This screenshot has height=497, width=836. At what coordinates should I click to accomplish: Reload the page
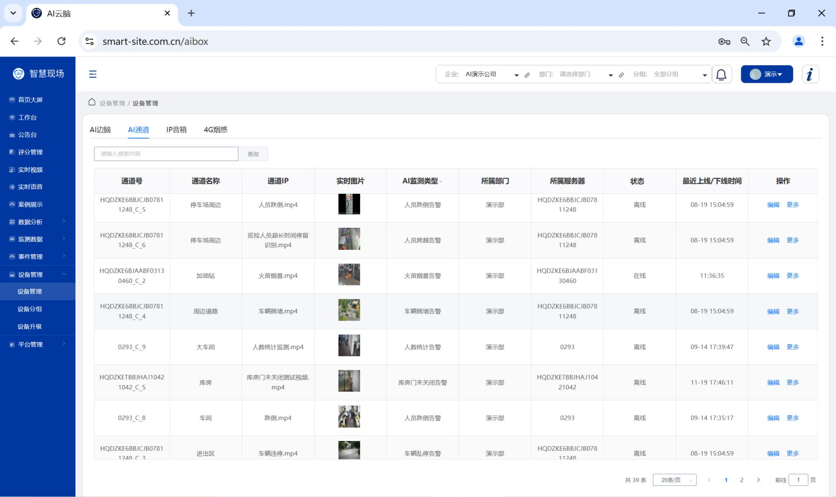(61, 41)
